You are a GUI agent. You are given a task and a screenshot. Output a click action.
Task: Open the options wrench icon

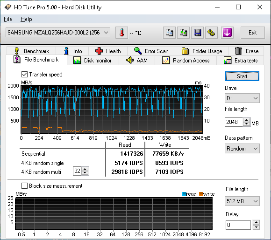click(x=211, y=33)
